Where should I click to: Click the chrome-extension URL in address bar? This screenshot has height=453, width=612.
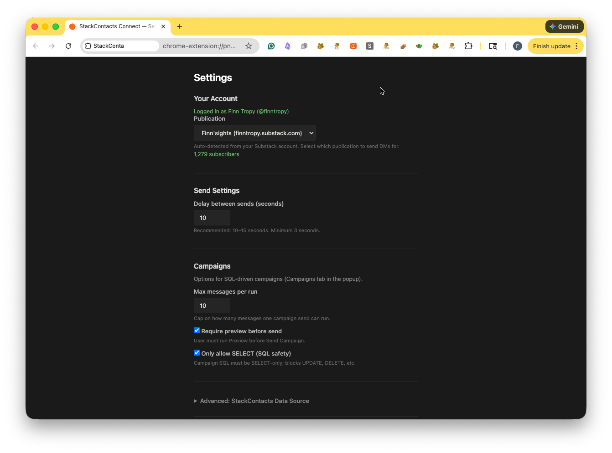click(x=199, y=46)
